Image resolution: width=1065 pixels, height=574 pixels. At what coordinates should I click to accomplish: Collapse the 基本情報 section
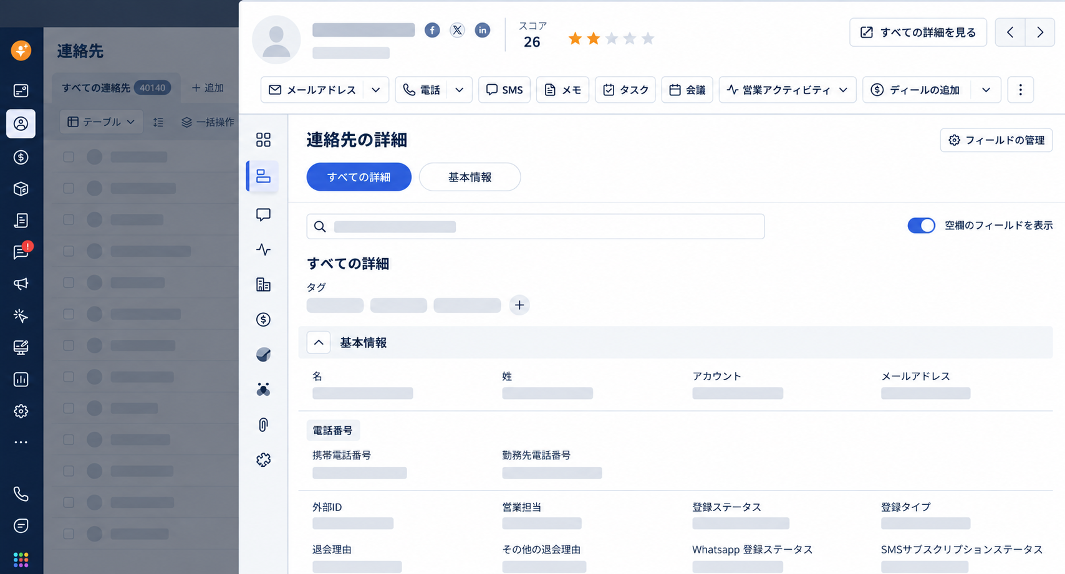tap(319, 343)
